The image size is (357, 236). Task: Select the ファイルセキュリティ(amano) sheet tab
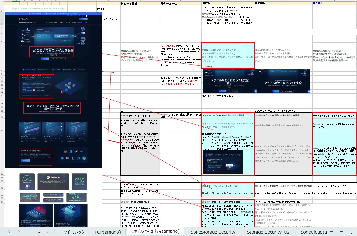tap(156, 231)
